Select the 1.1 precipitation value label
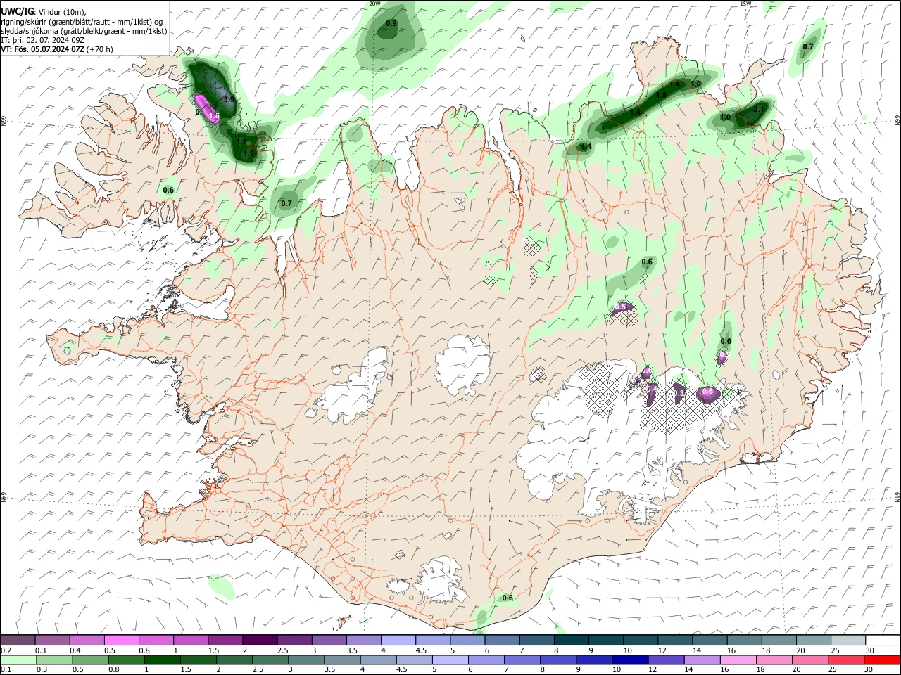This screenshot has width=901, height=675. click(586, 147)
